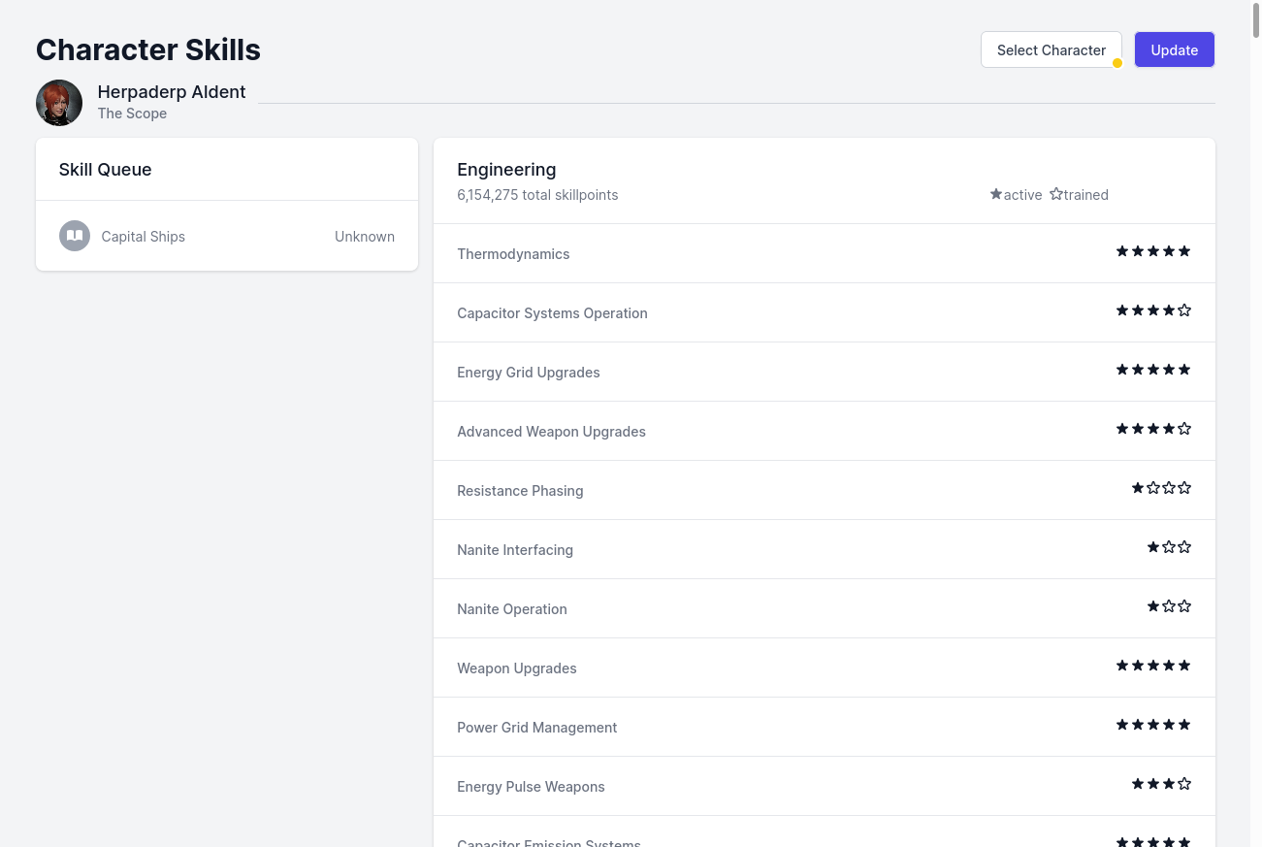Click the page vertical scrollbar thumb

(x=1256, y=19)
